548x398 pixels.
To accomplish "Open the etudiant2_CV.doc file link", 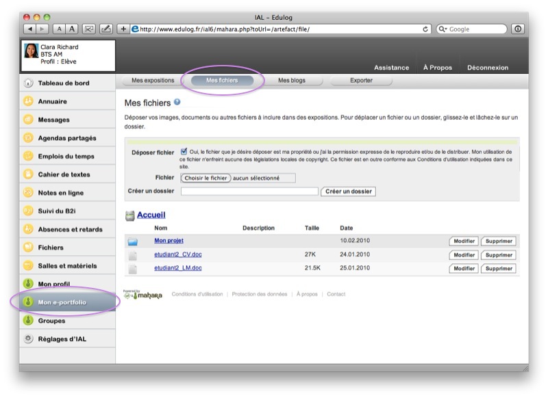I will click(x=177, y=254).
